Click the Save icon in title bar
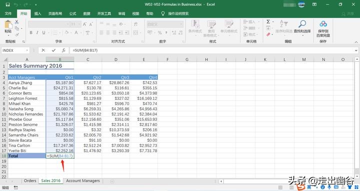Viewport: 360px width, 191px height. click(x=8, y=4)
